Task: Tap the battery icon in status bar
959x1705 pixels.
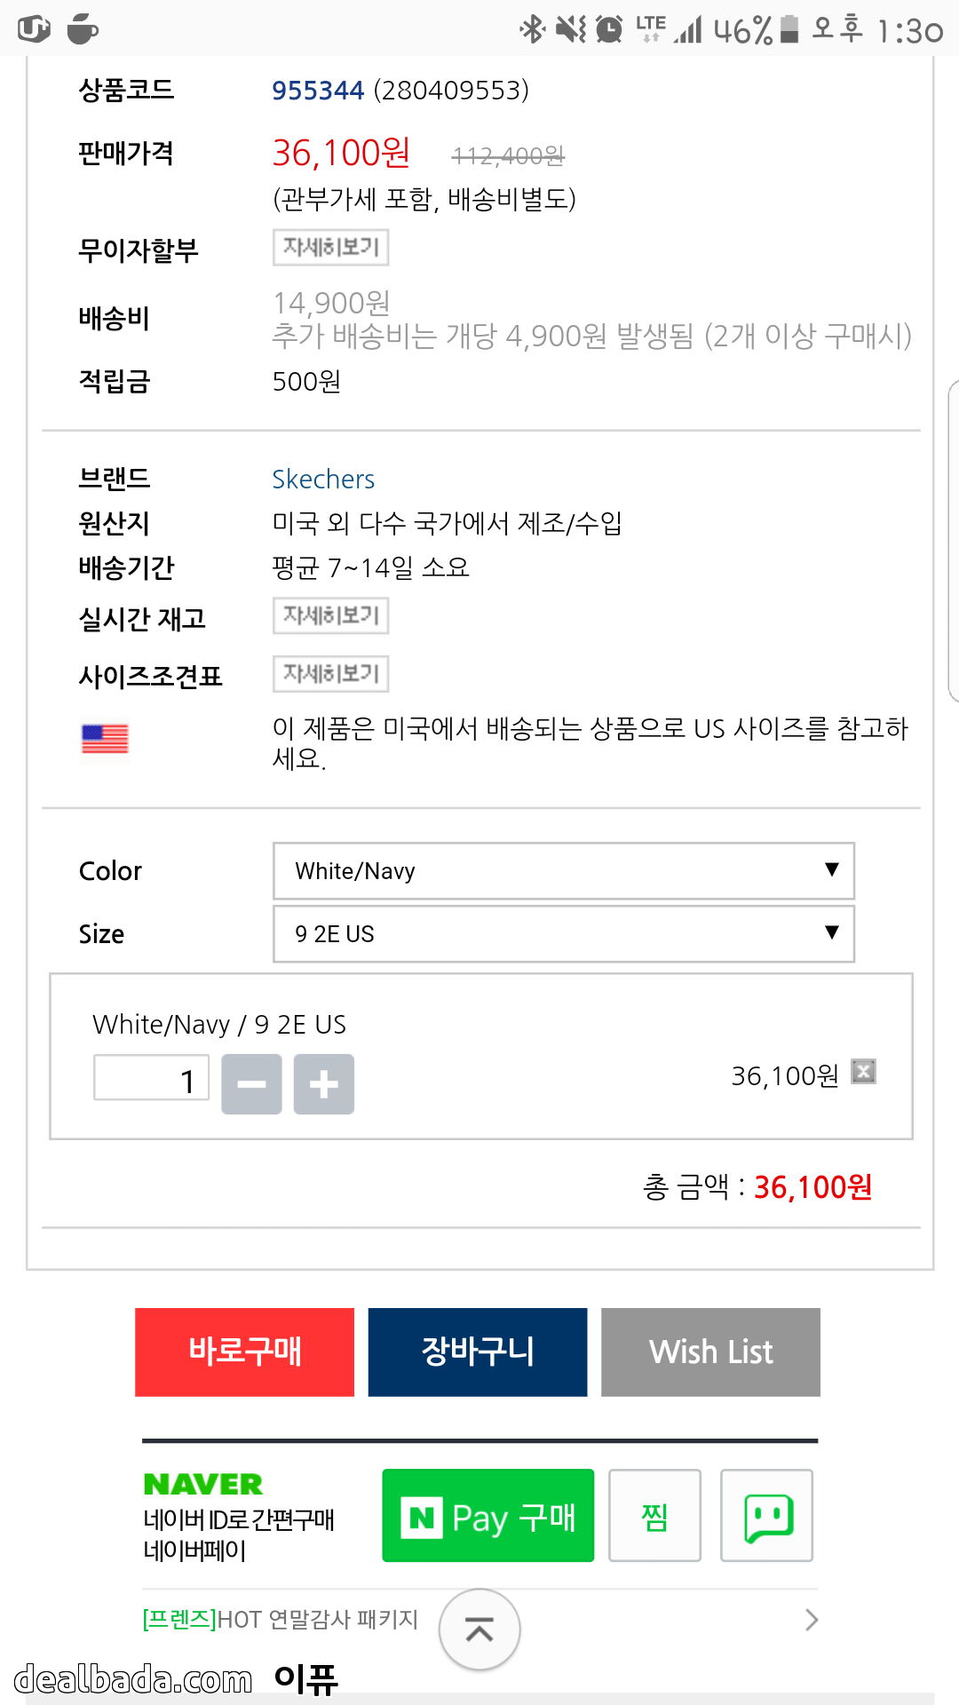Action: pyautogui.click(x=789, y=29)
